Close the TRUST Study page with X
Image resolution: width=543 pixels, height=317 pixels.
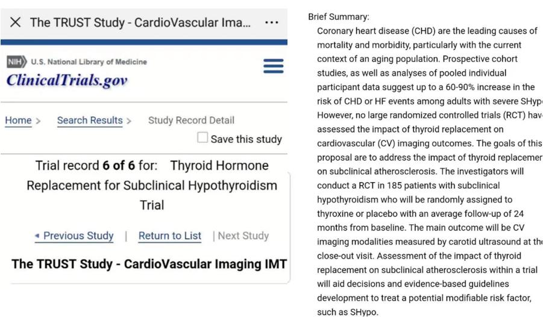click(x=16, y=22)
